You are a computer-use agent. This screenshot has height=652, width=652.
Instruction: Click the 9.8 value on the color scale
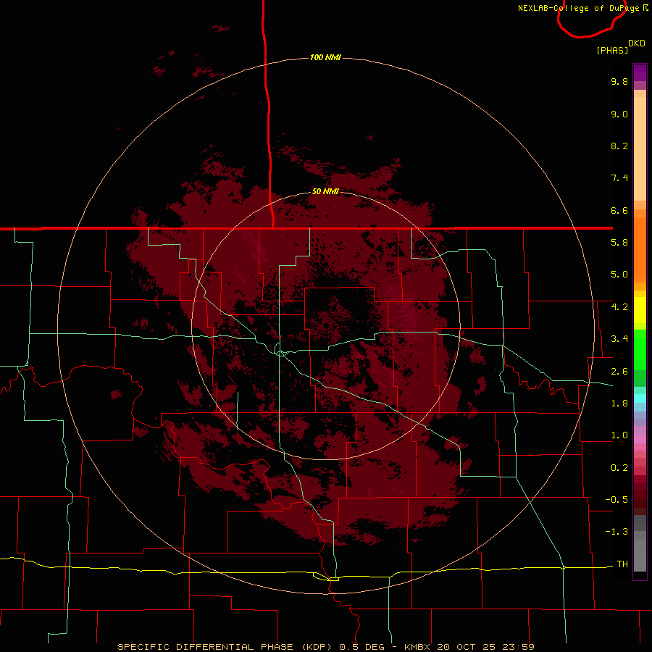619,81
